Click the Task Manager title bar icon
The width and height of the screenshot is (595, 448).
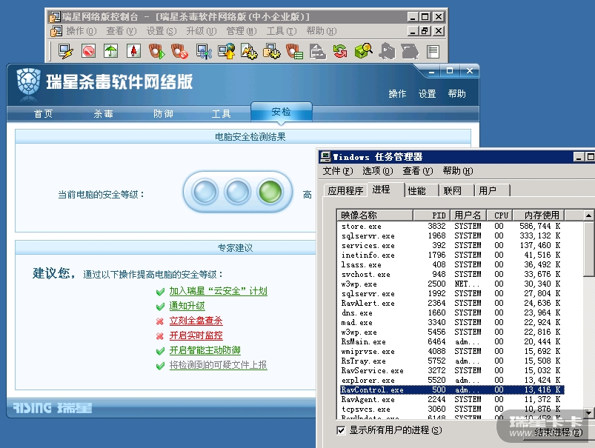pos(325,157)
